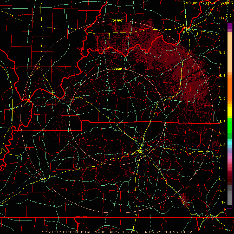The image size is (234, 234).
Task: Click the 100 NMI range ring label
Action: point(117,21)
